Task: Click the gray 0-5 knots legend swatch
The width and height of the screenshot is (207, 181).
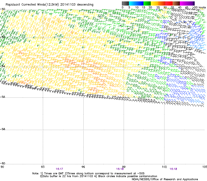Action: (125, 3)
